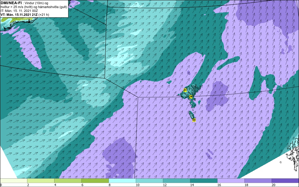Pick the pale yellow 0–2 m/s swatch
This screenshot has width=299, height=187.
tap(13, 180)
